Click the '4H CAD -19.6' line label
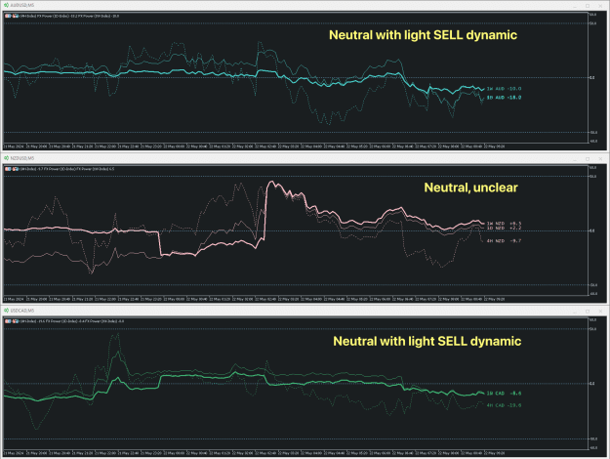The width and height of the screenshot is (610, 459). click(504, 405)
